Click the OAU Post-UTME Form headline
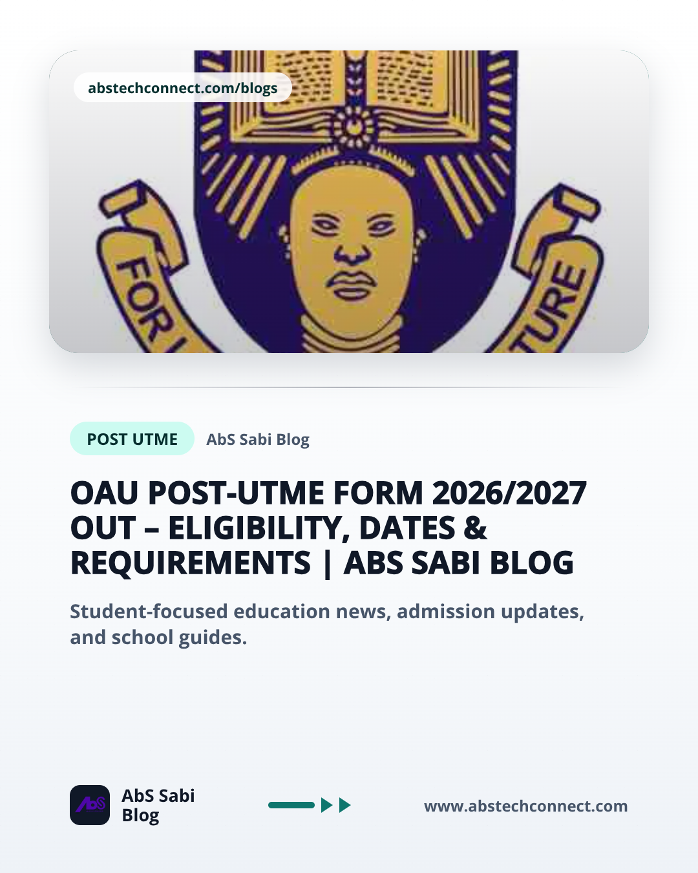Viewport: 698px width, 873px height. (328, 528)
